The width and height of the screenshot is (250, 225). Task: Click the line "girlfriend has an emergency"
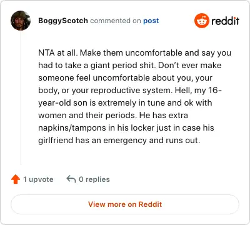119,141
